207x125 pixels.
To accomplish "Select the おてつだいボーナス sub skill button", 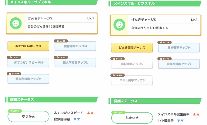I will point(28,46).
